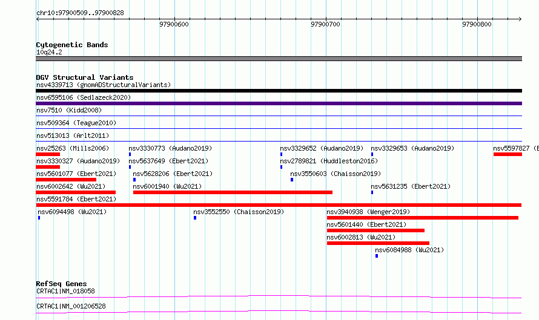This screenshot has width=539, height=320.
Task: Click the ruler's right arrow end
Action: (x=520, y=19)
